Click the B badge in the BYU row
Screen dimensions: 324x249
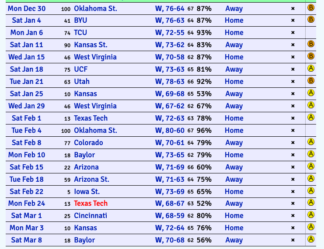(x=311, y=20)
